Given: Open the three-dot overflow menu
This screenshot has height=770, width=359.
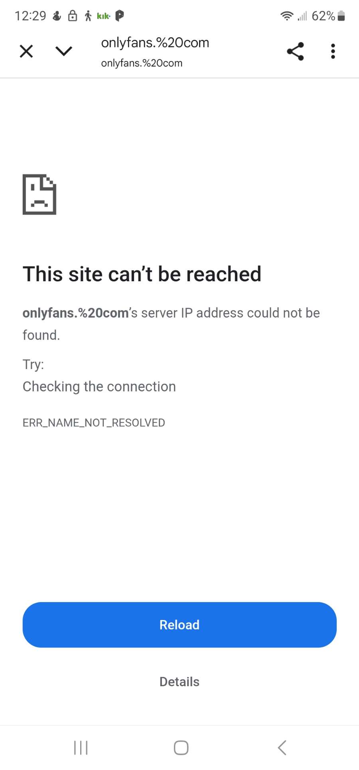Looking at the screenshot, I should click(333, 51).
